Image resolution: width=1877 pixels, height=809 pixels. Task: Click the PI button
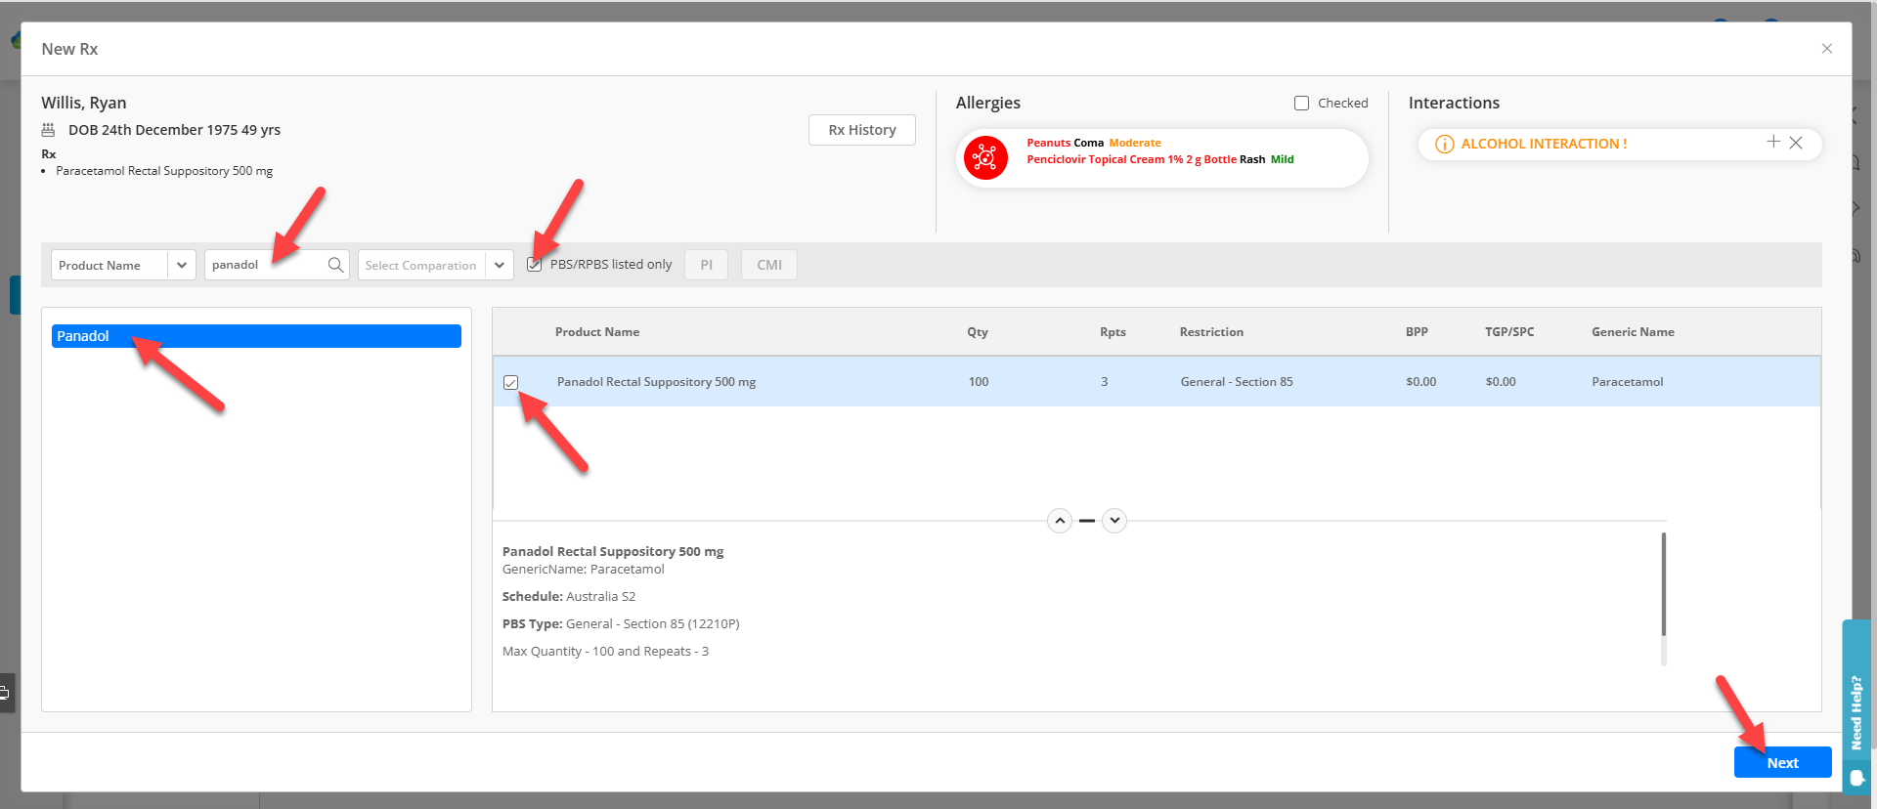point(707,265)
